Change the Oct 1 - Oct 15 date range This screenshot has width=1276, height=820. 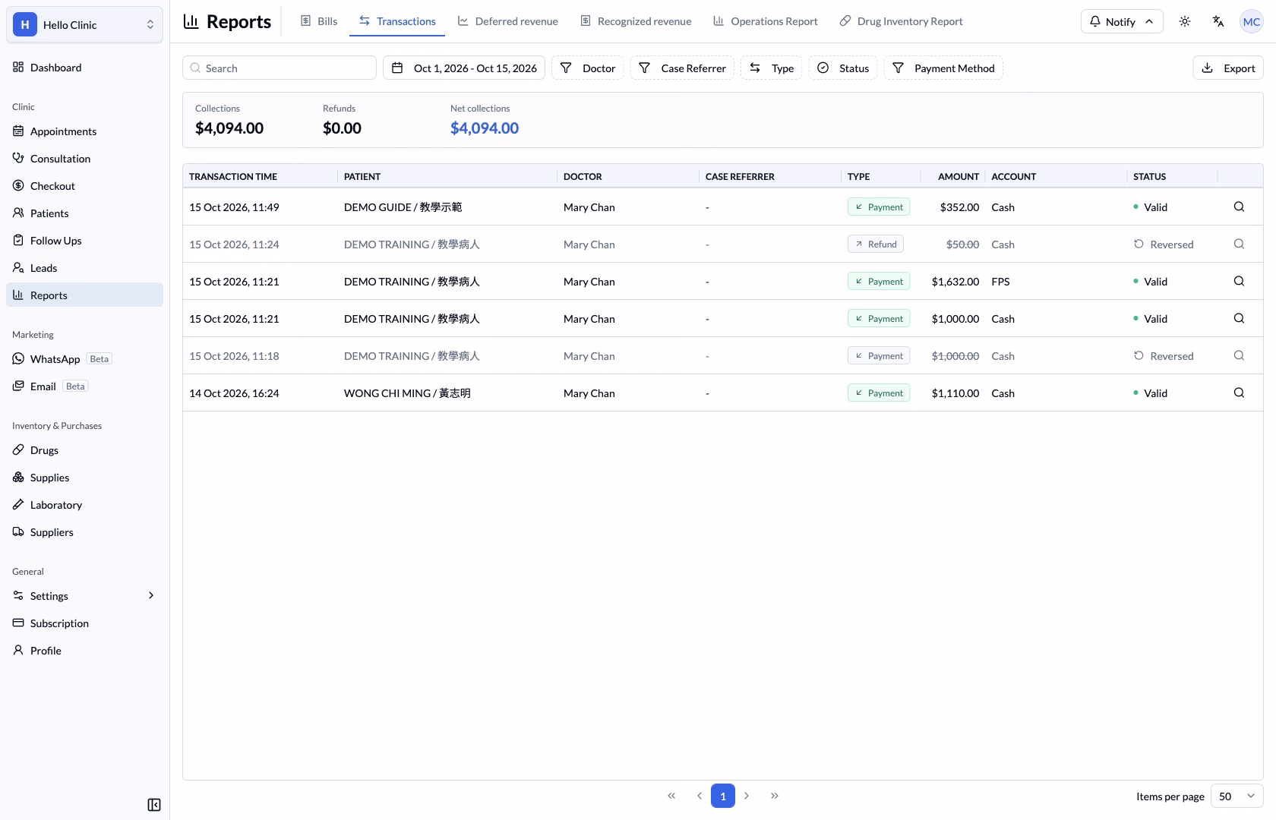coord(464,68)
